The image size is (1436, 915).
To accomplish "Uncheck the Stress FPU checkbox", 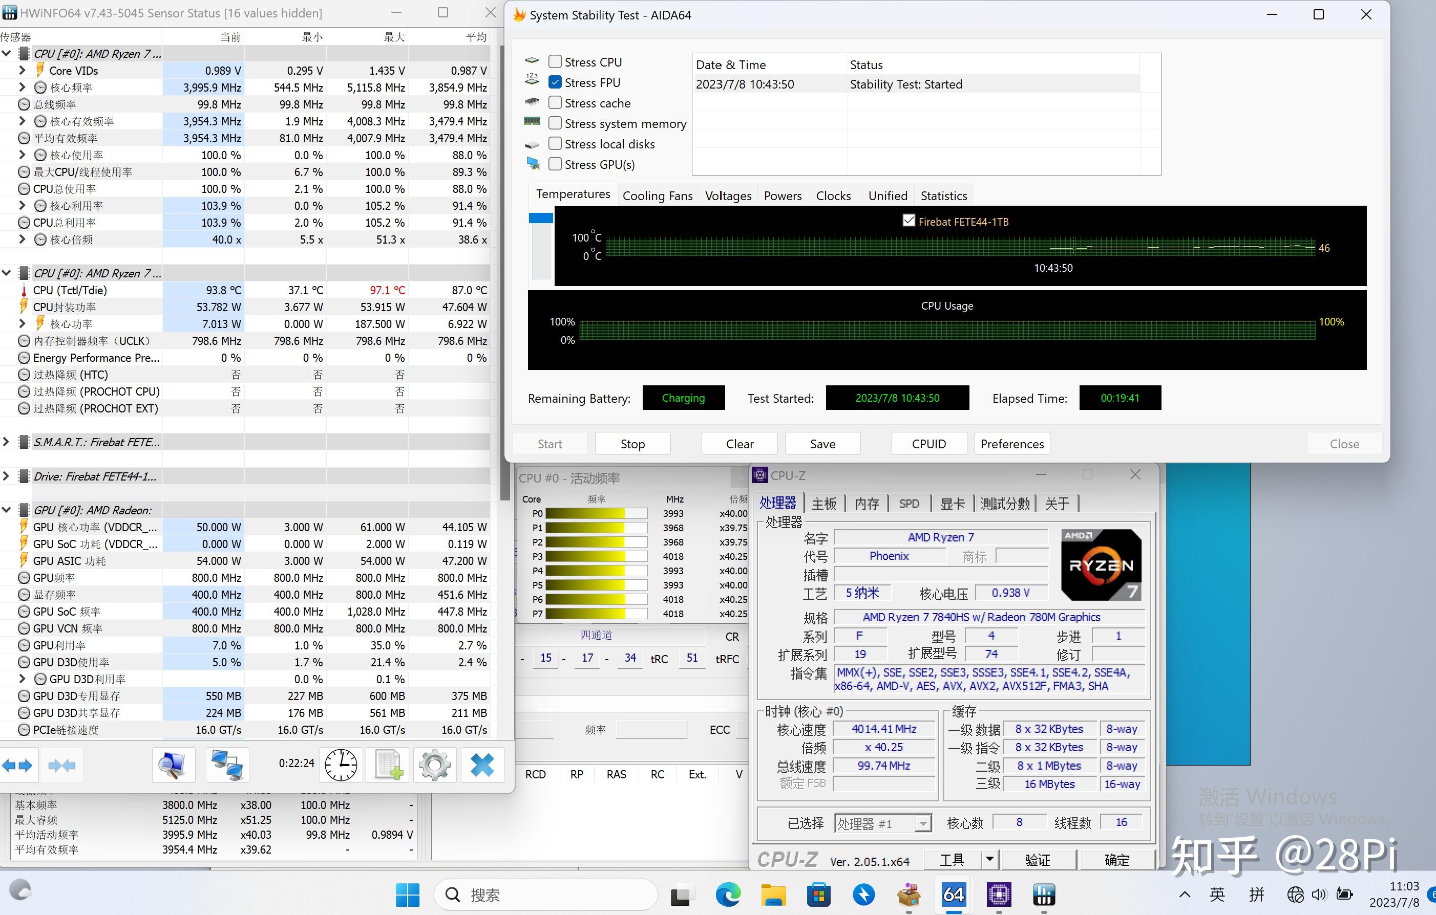I will [555, 82].
